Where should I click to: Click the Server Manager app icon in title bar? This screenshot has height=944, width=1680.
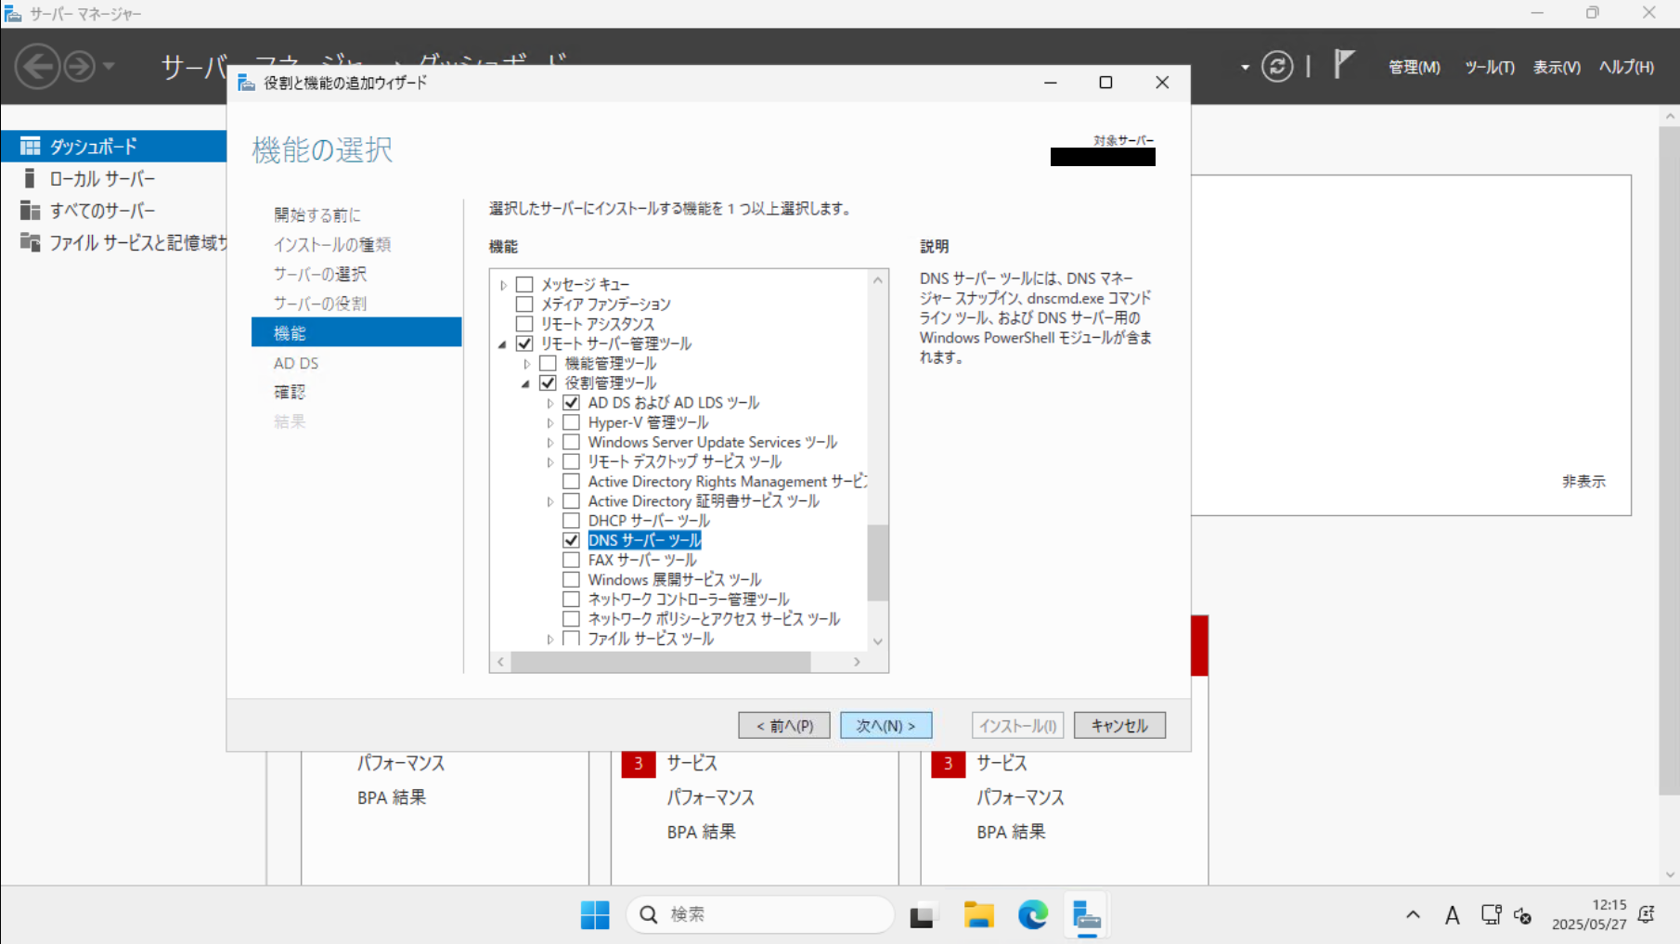pyautogui.click(x=13, y=14)
